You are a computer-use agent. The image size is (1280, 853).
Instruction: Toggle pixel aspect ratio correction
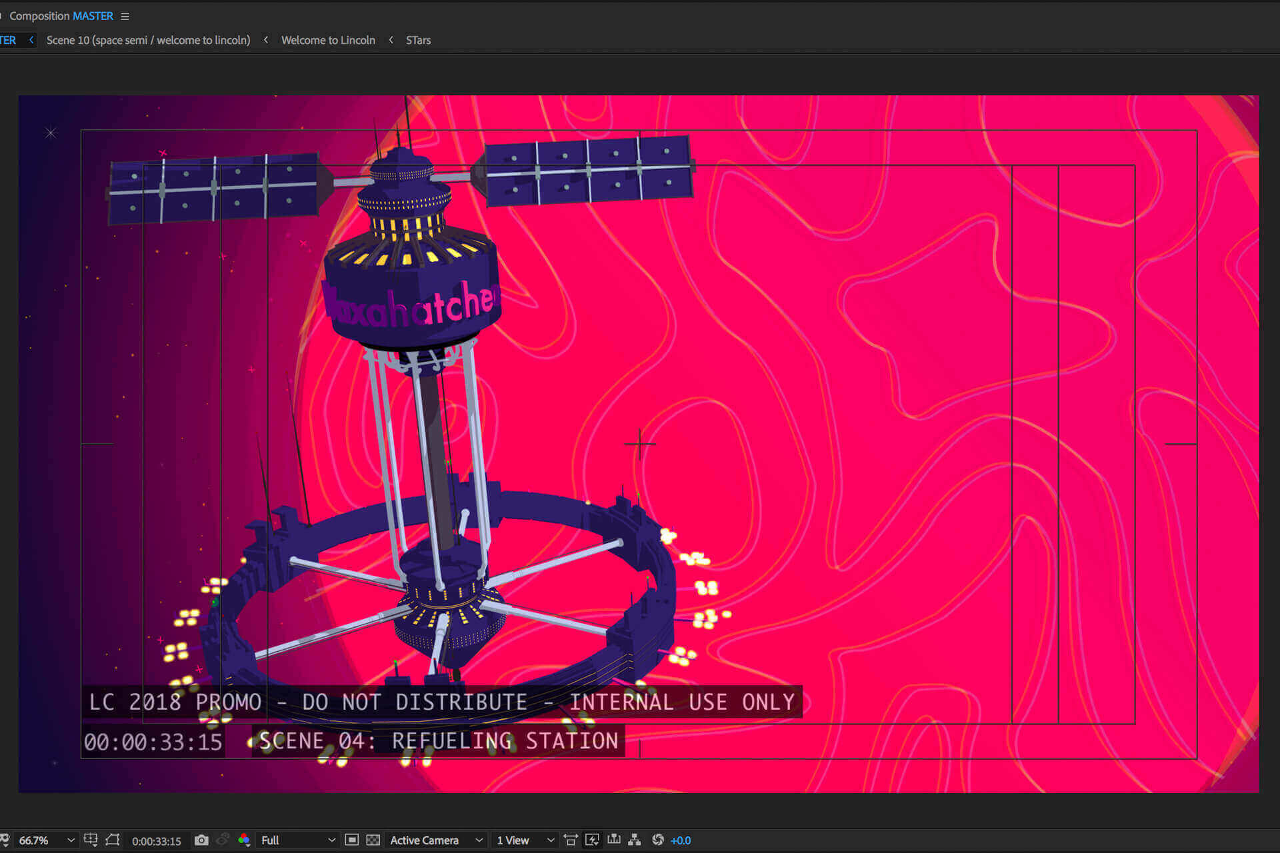571,840
